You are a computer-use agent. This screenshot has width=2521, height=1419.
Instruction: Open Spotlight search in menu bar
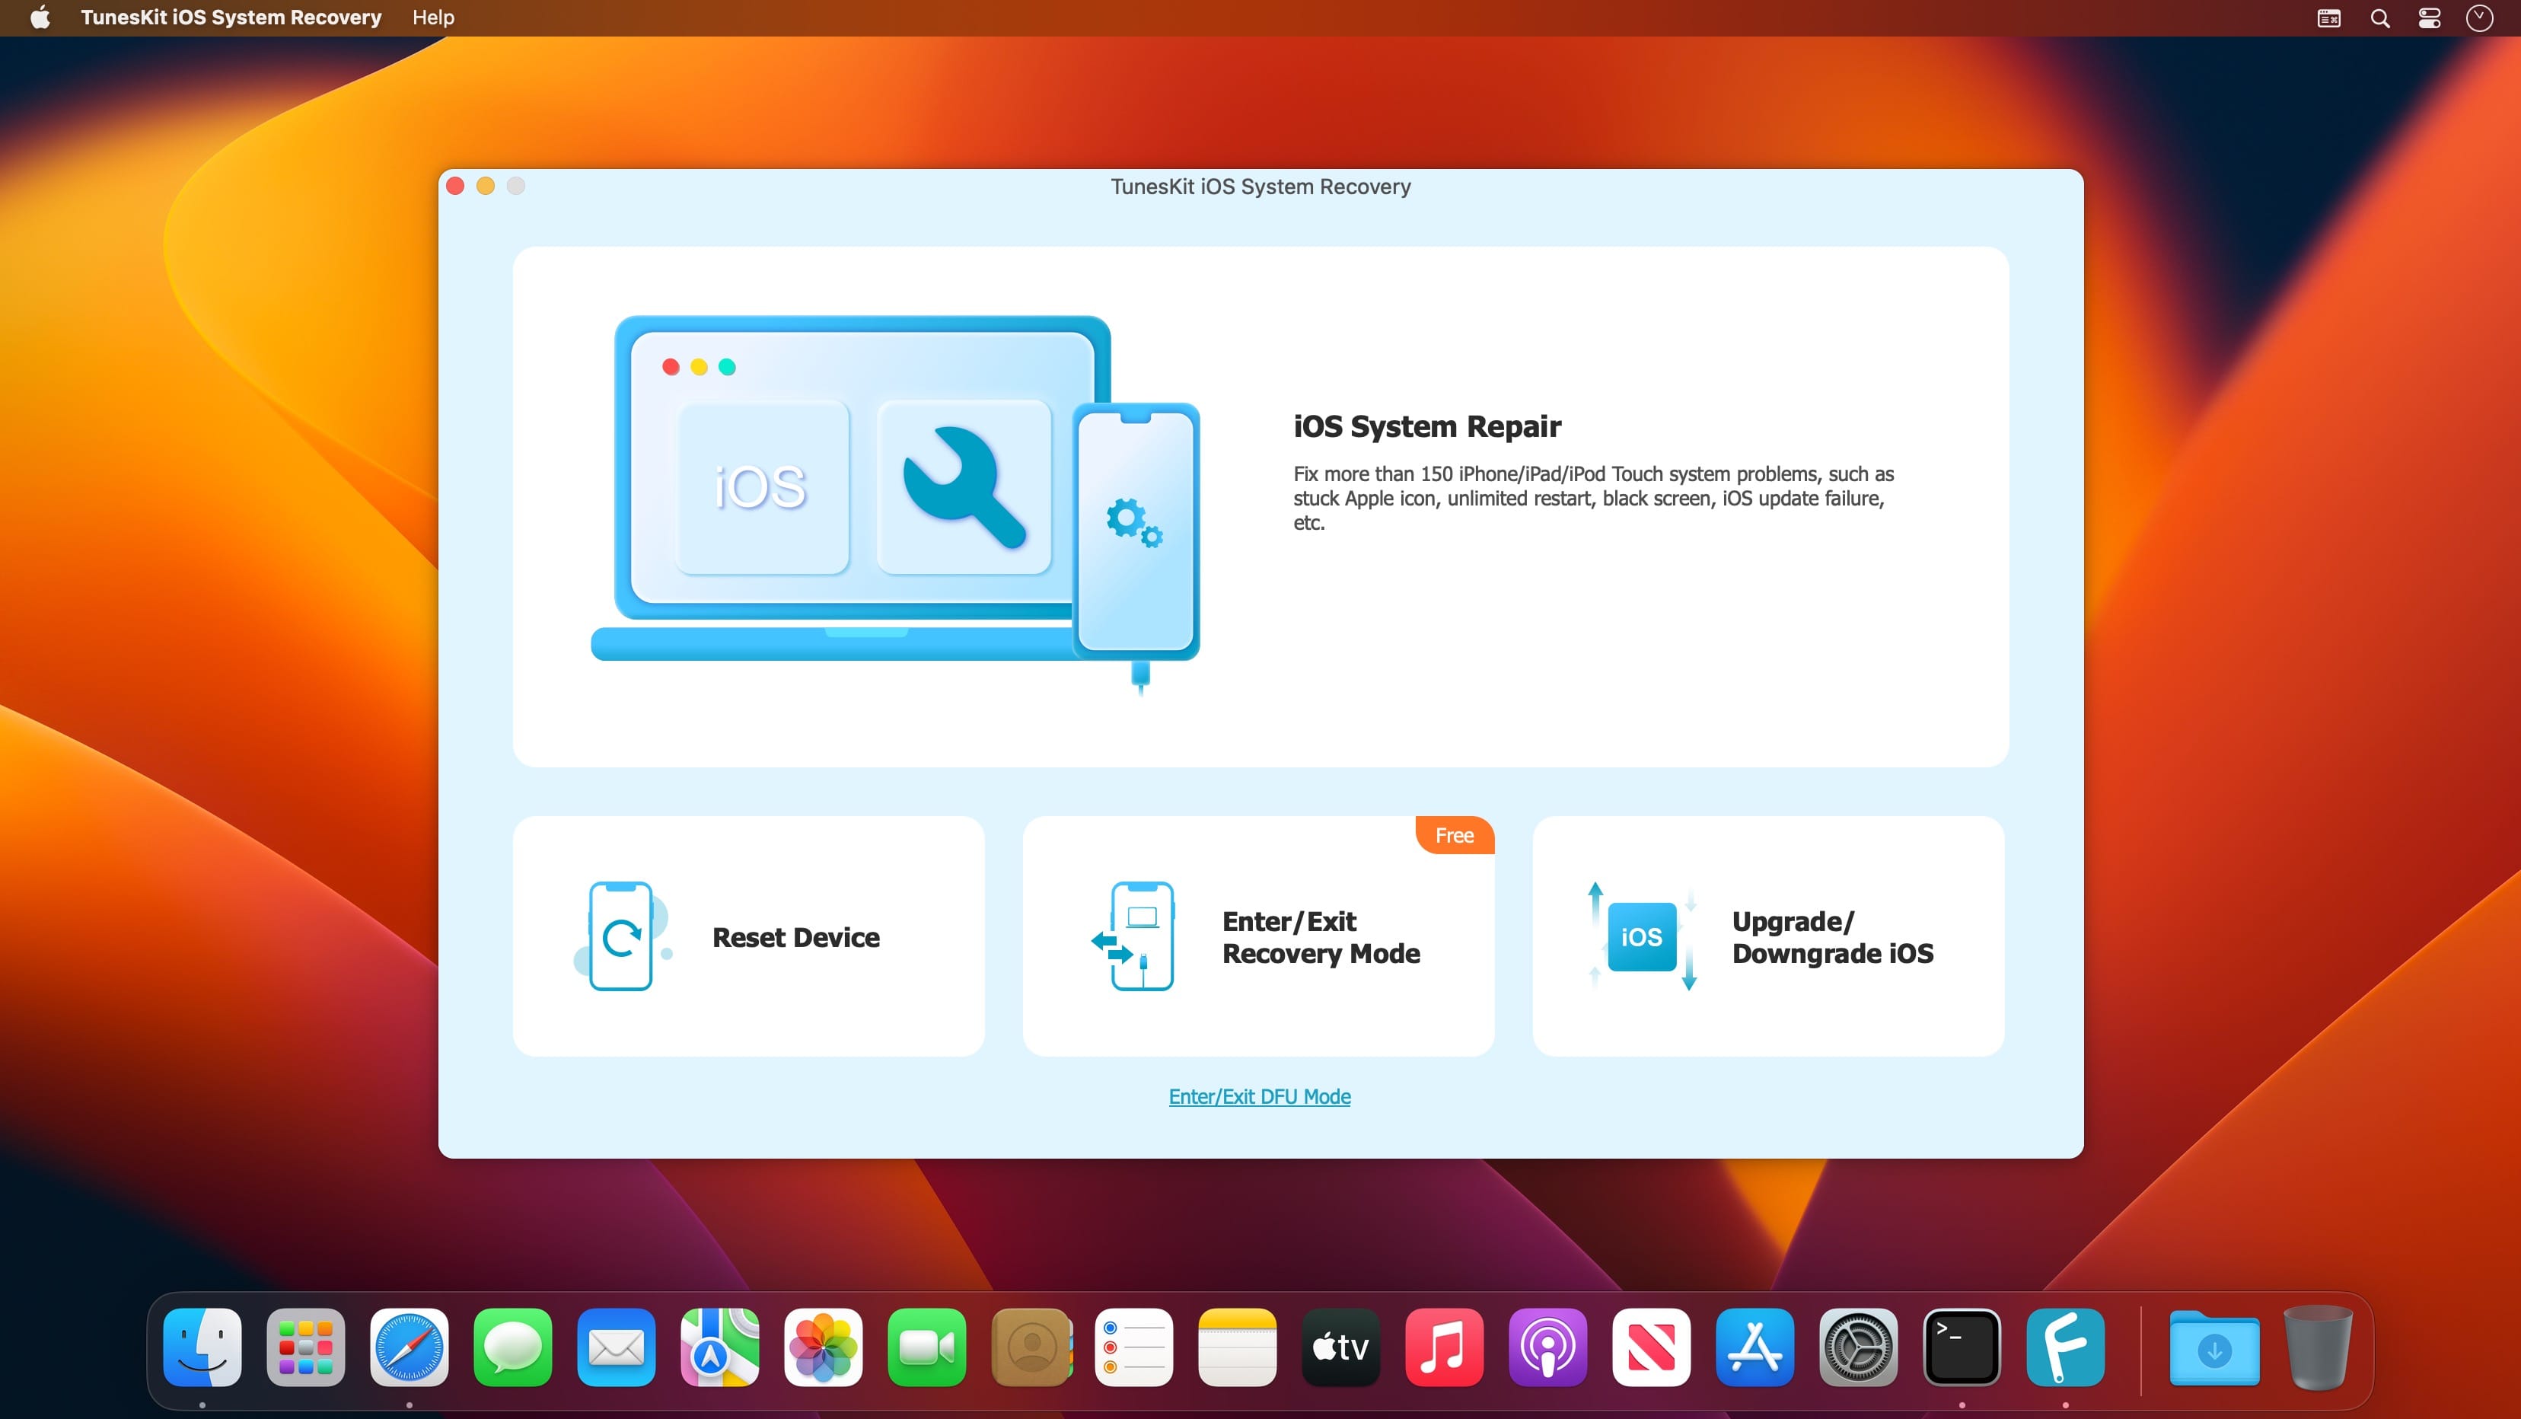(2380, 18)
